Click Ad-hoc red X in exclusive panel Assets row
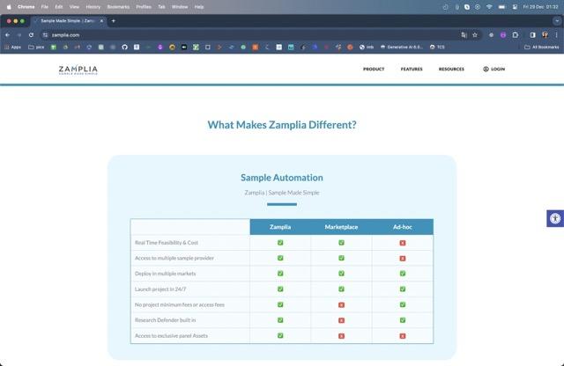Screen dimensions: 564x366 coord(403,336)
